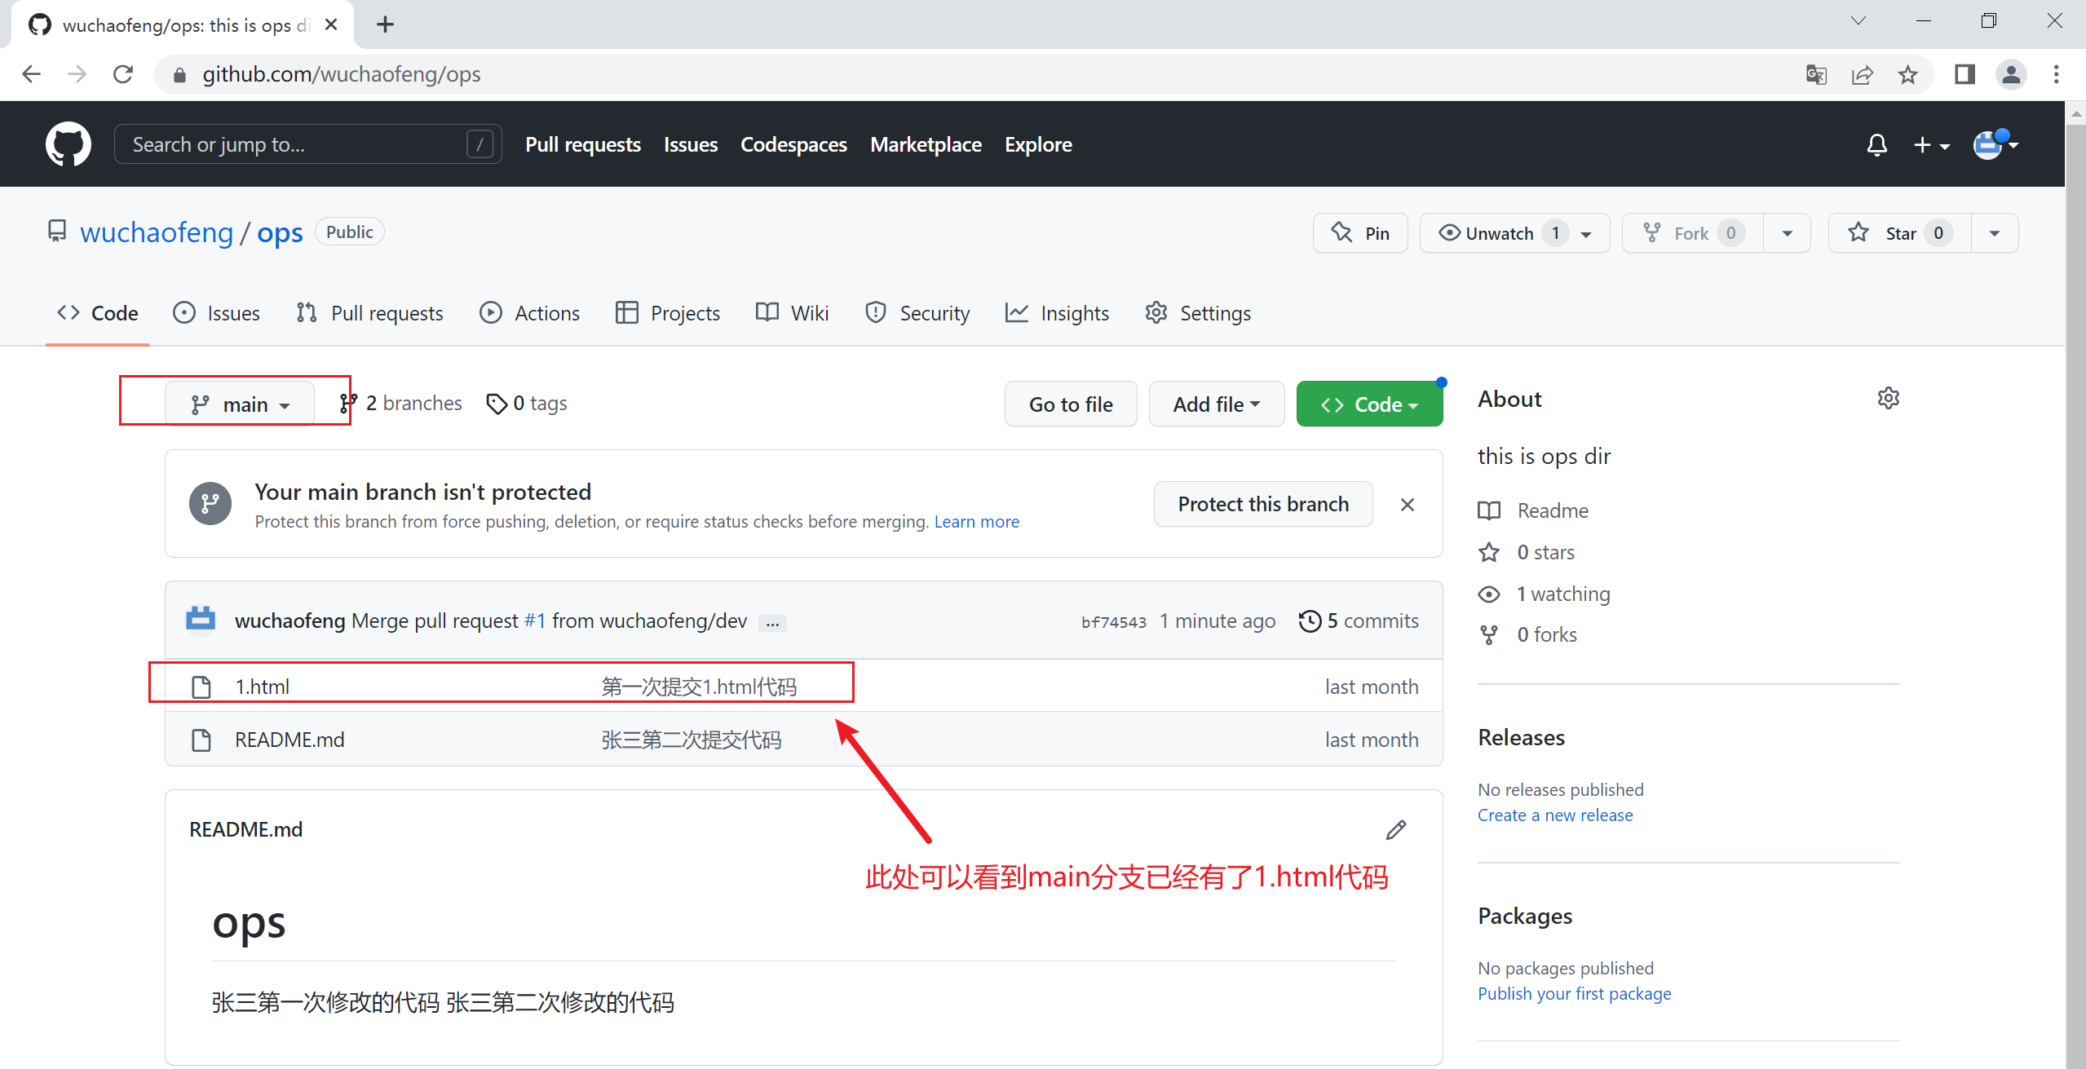Open commit hash bf74543

coord(1114,622)
